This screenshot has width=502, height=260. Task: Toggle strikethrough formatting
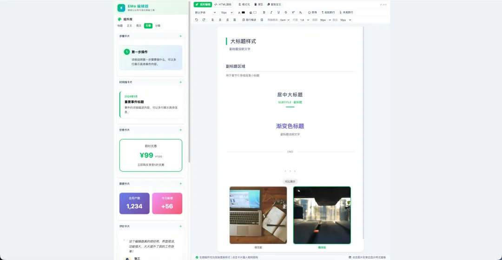pyautogui.click(x=286, y=13)
